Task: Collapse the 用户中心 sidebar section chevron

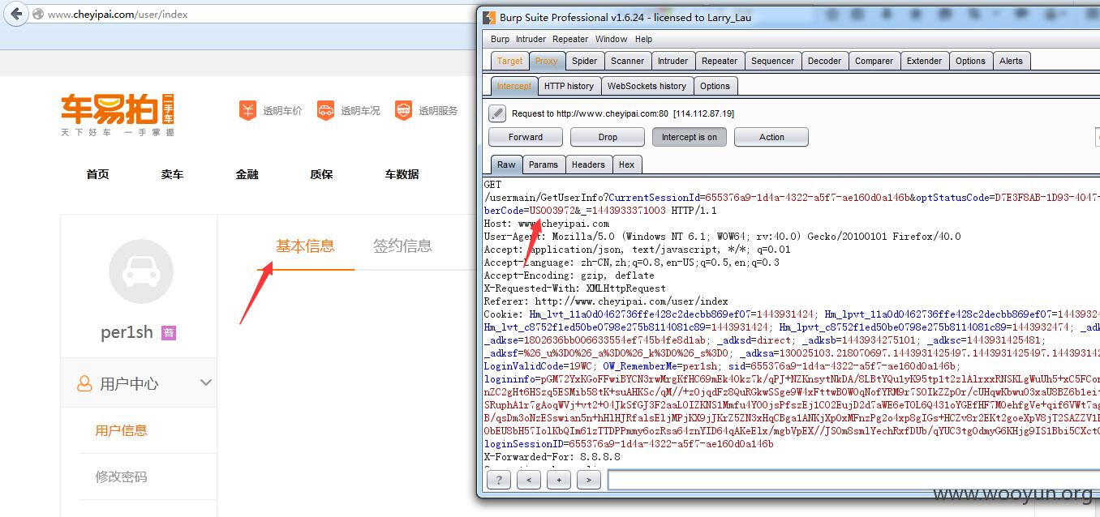Action: point(206,382)
